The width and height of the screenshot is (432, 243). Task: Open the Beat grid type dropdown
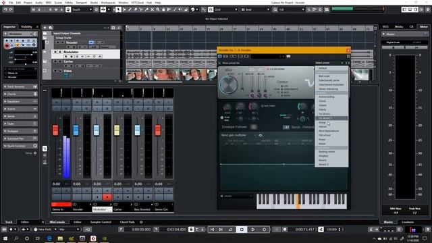coord(255,9)
